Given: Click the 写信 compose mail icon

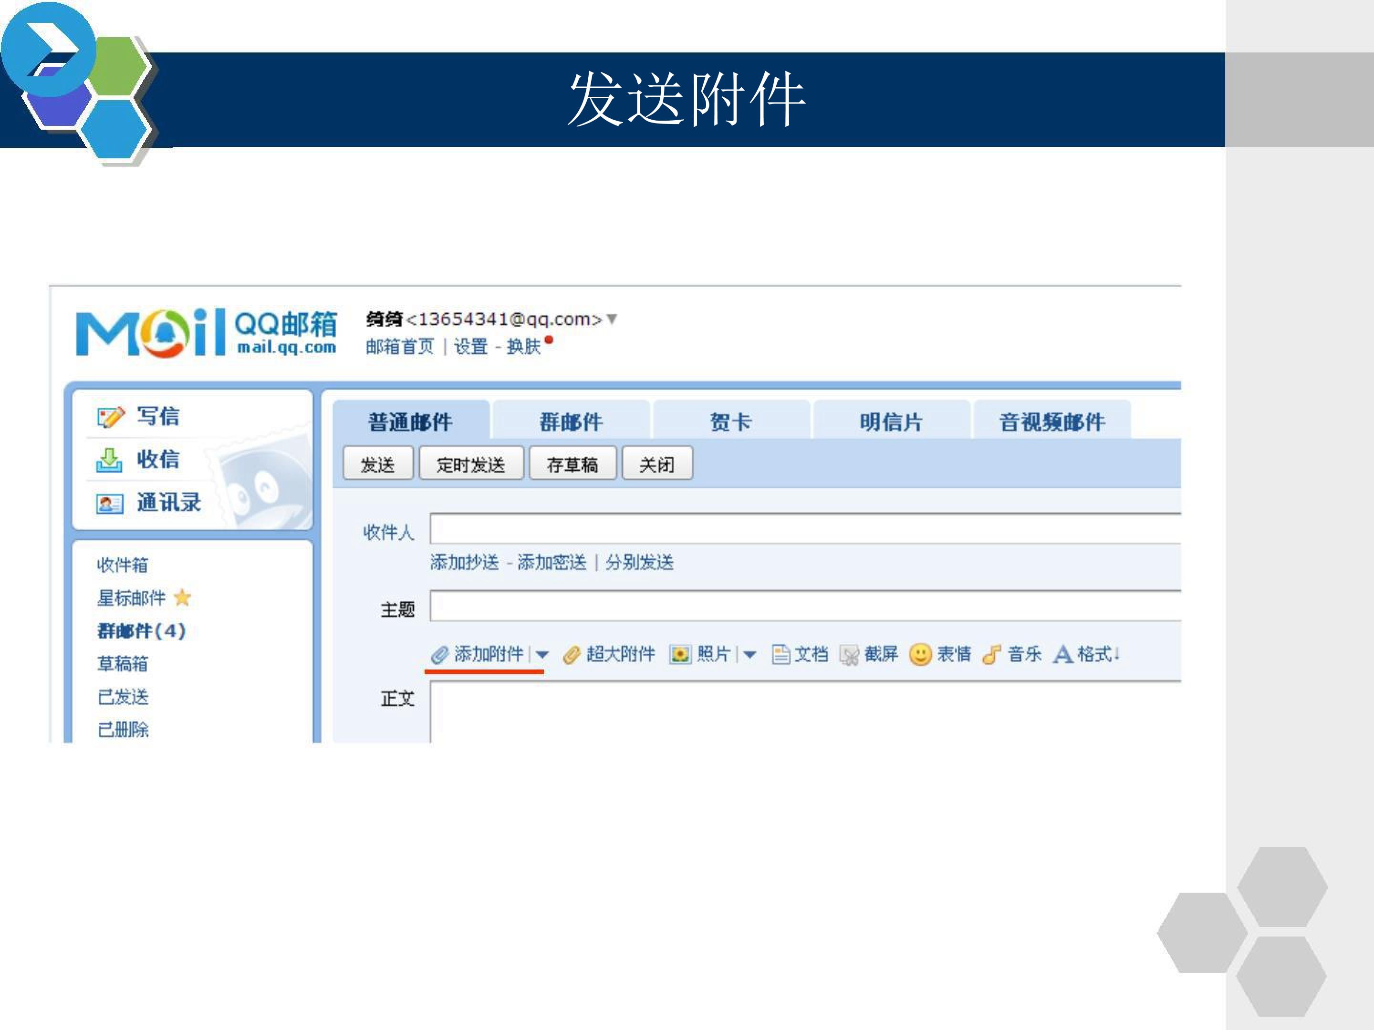Looking at the screenshot, I should [x=111, y=417].
